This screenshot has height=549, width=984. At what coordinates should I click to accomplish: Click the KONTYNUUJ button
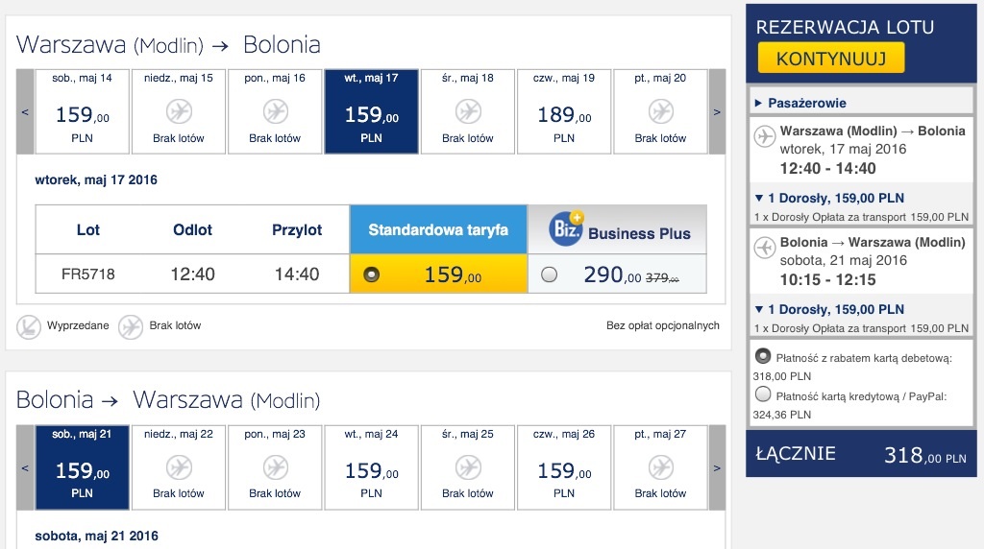coord(831,59)
